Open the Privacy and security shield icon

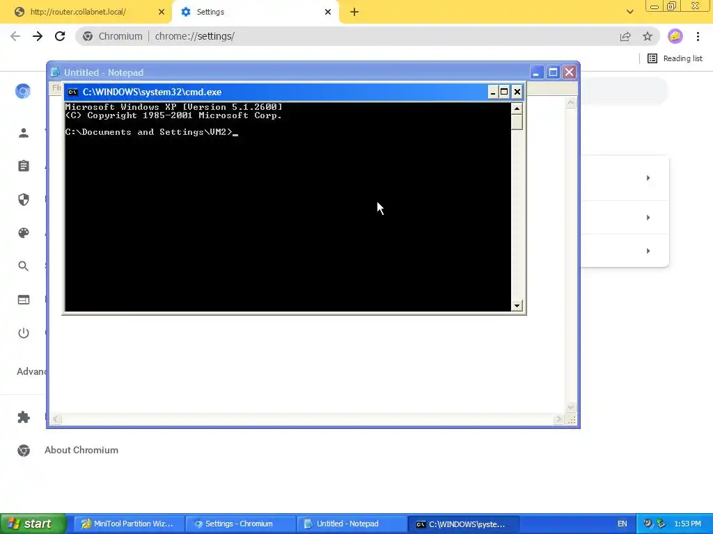[x=24, y=200]
